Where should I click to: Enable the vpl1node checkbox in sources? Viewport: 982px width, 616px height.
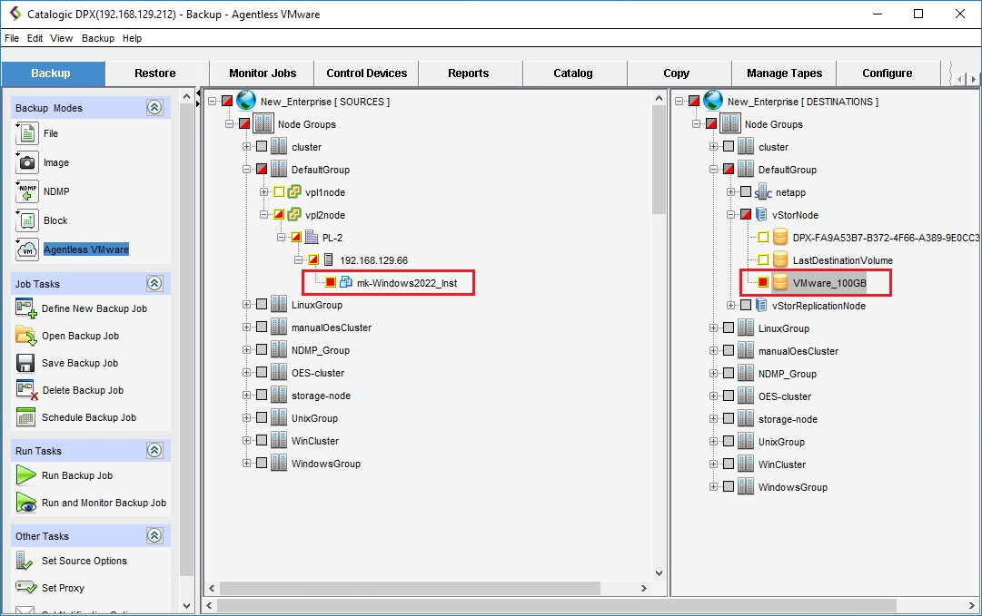[x=279, y=192]
